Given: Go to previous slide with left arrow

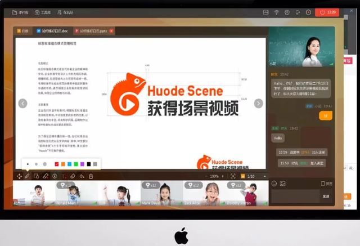Looking at the screenshot, I should [x=22, y=104].
